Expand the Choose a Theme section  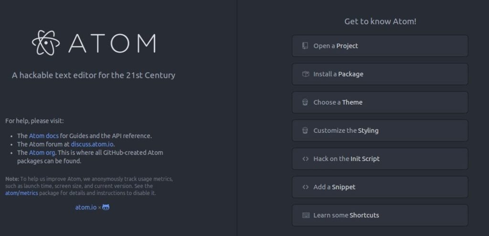[x=380, y=102]
